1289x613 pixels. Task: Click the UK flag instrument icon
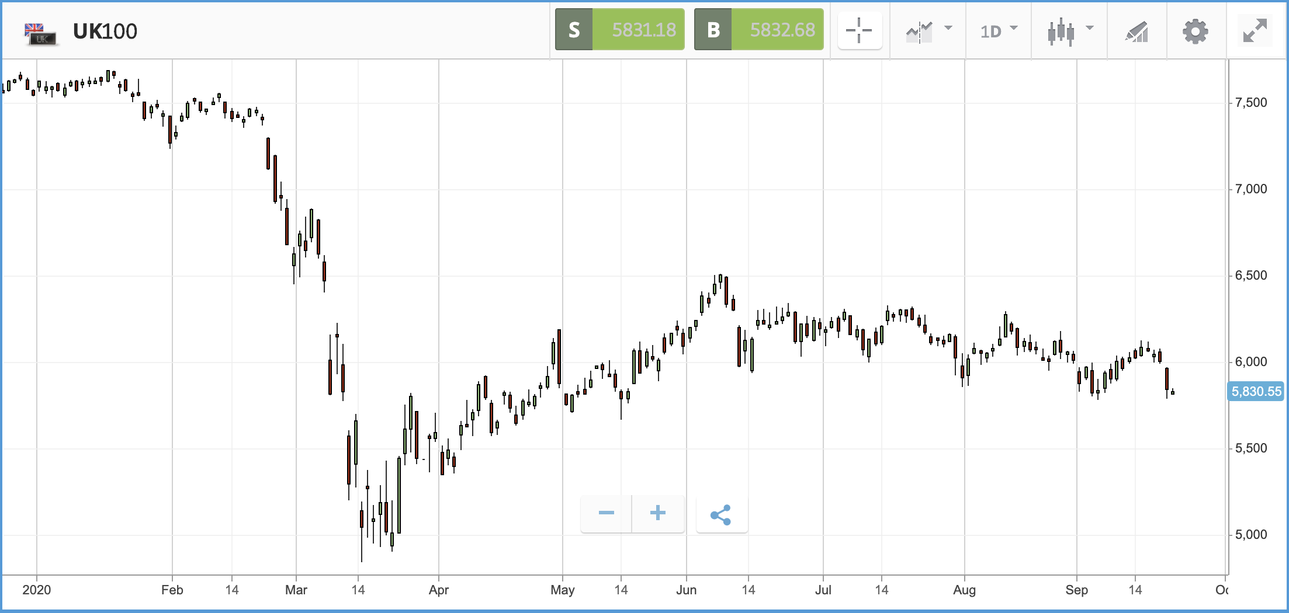coord(40,33)
